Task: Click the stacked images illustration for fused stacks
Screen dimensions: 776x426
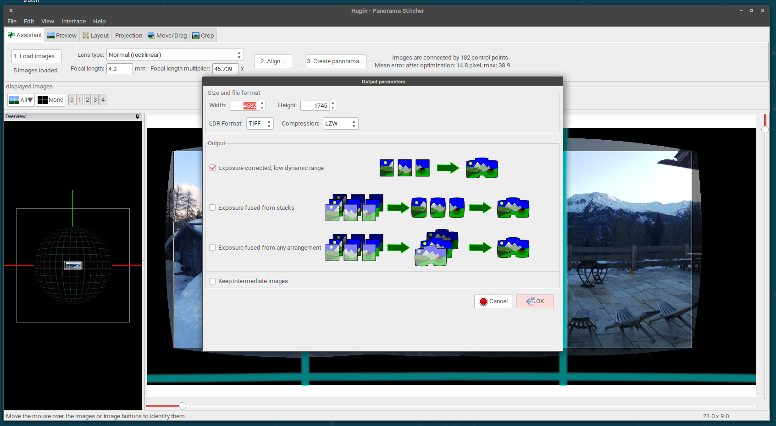Action: pyautogui.click(x=354, y=208)
